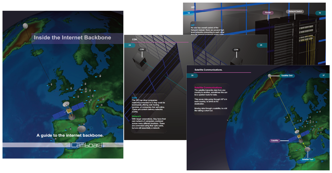Image resolution: width=332 pixels, height=173 pixels.
Task: Go to page 36 badge
Action: click(192, 75)
